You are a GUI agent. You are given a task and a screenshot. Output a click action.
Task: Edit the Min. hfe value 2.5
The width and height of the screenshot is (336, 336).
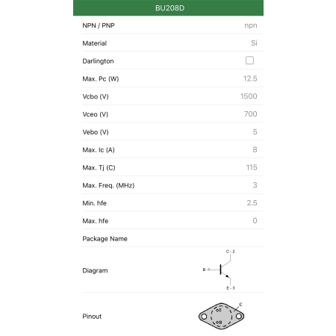pyautogui.click(x=252, y=203)
